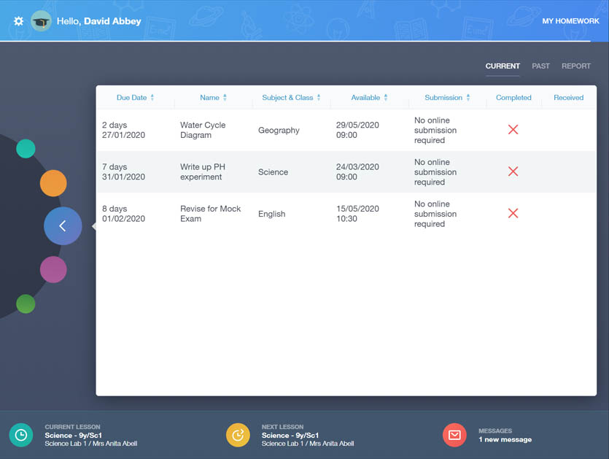Switch to the REPORT tab
Screen dimensions: 609x459
(576, 66)
